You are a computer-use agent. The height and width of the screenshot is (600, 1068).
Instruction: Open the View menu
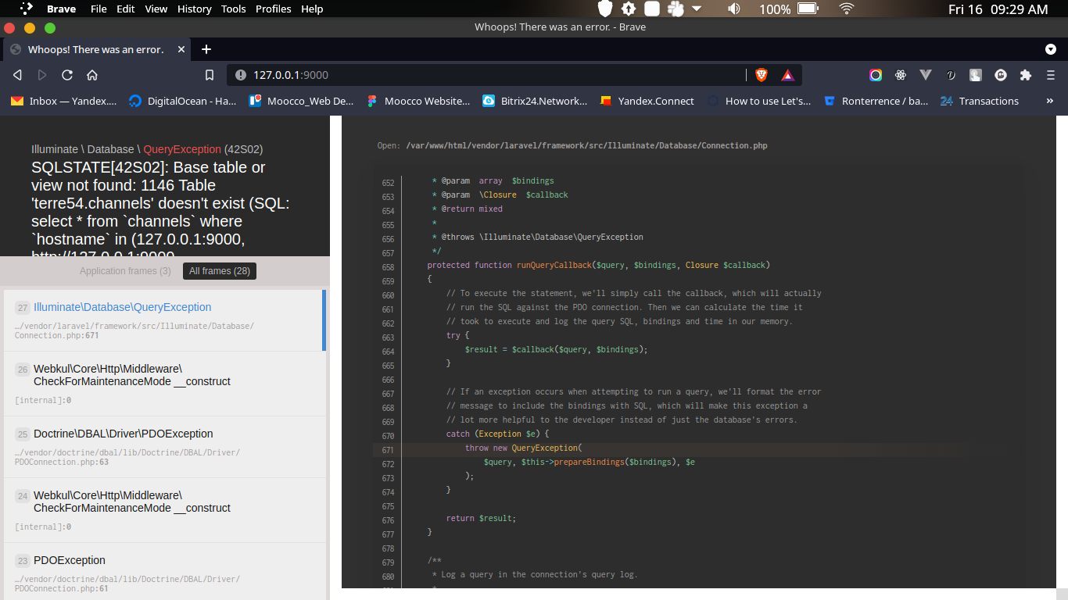[x=156, y=9]
